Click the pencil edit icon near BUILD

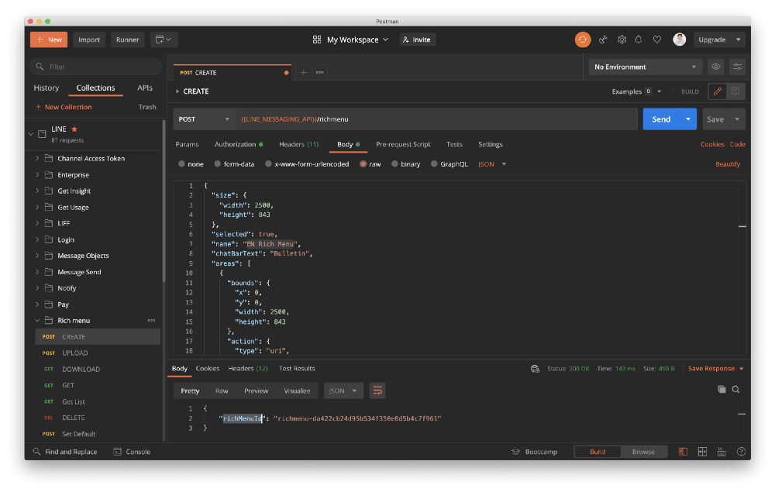(x=717, y=91)
